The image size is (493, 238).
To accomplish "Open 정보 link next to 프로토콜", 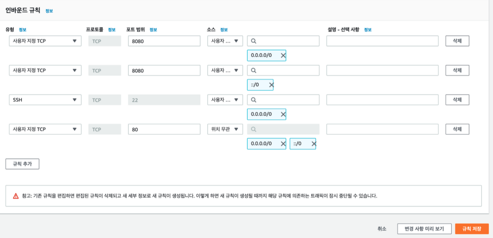I will (112, 30).
